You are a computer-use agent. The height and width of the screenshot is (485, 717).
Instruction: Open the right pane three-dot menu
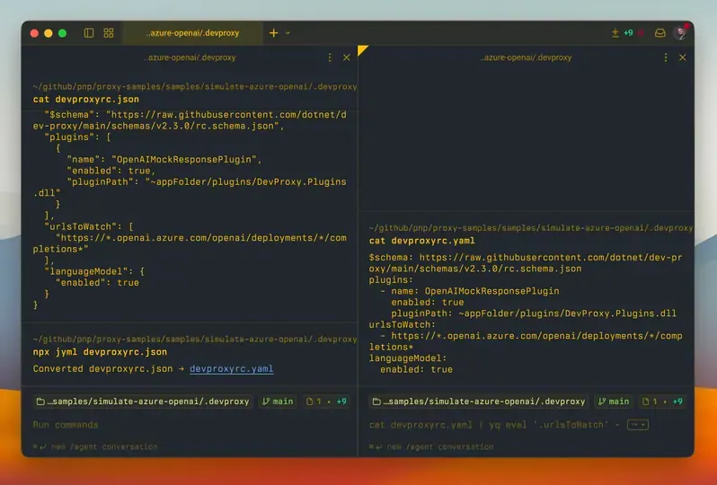click(x=666, y=57)
